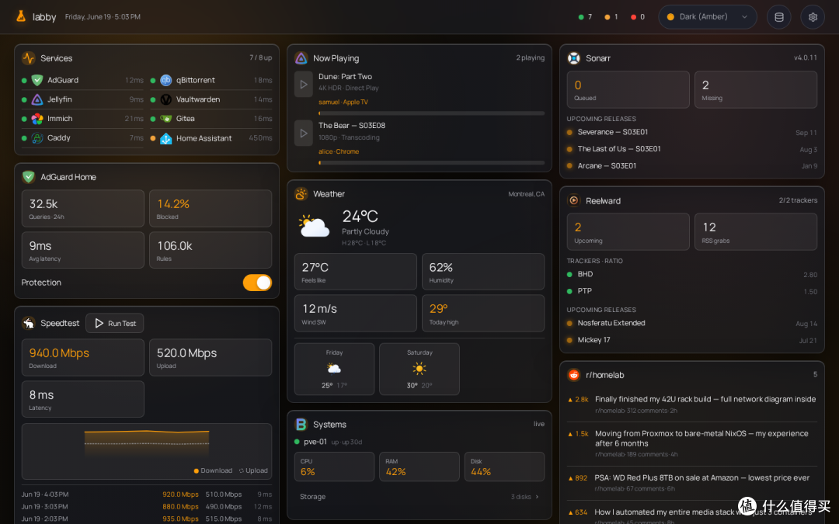The height and width of the screenshot is (524, 839).
Task: Click the Upload legend in speed chart
Action: 253,470
